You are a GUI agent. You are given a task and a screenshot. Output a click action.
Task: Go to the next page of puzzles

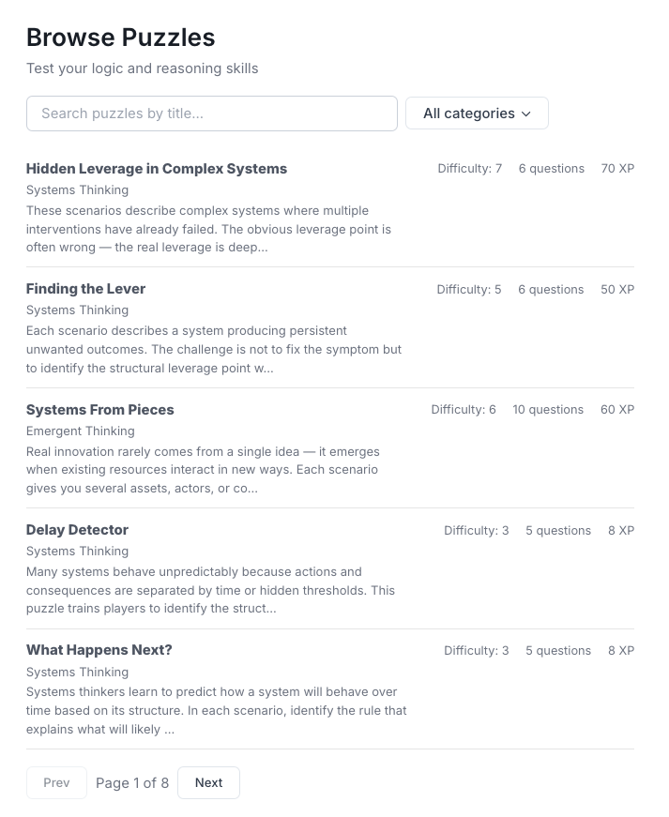[x=208, y=782]
